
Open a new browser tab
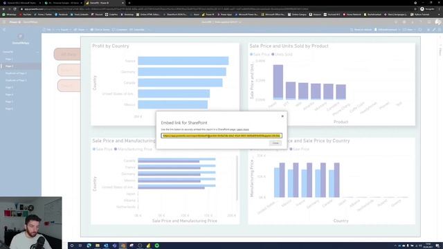point(129,3)
